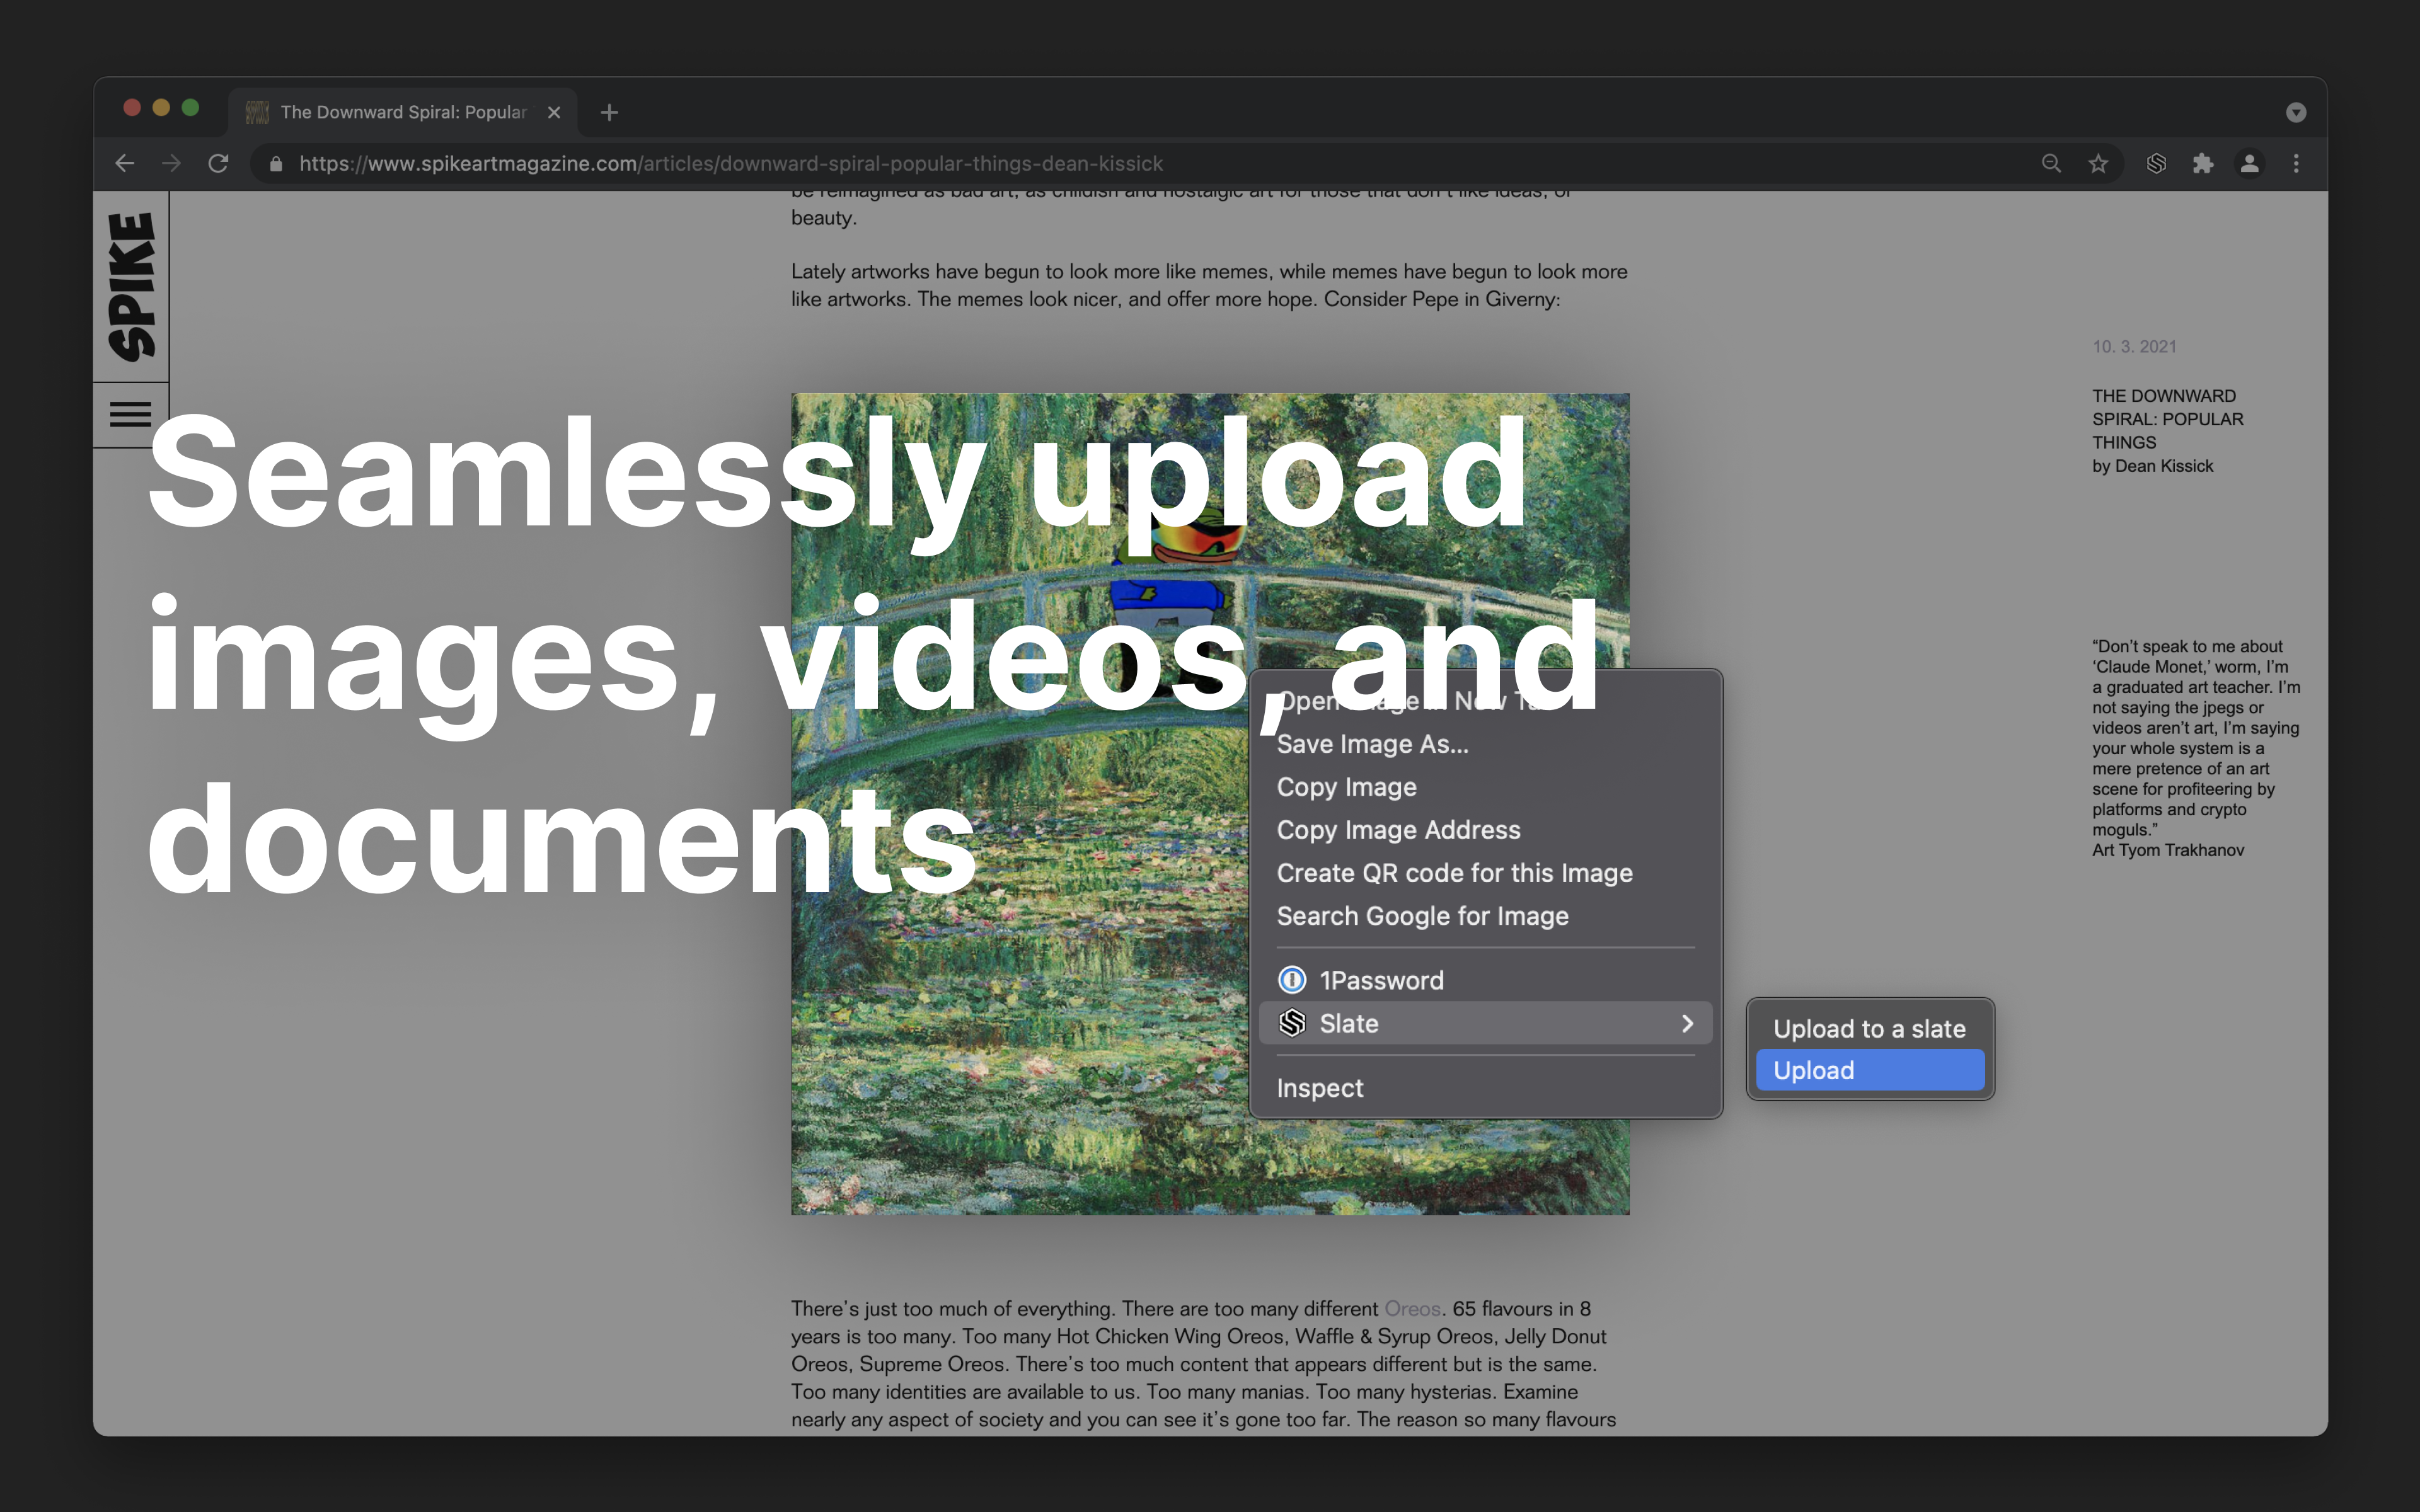The width and height of the screenshot is (2420, 1512).
Task: Open the Slate extension icon in toolbar
Action: pyautogui.click(x=2156, y=163)
